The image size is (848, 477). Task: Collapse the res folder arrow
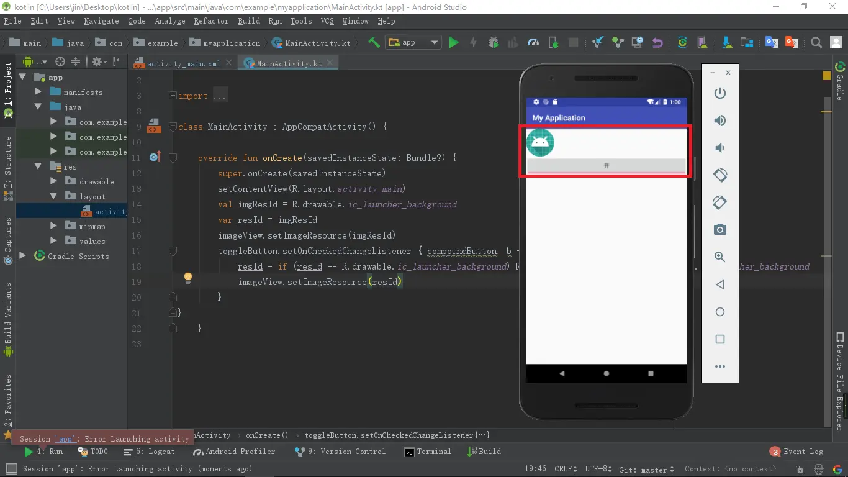(38, 166)
